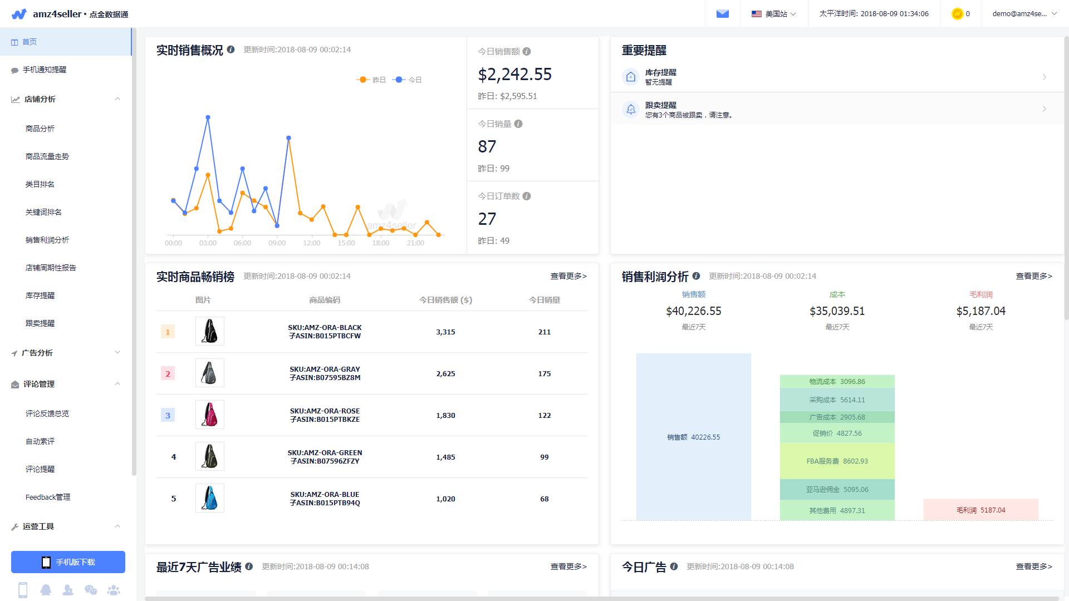
Task: Click the gold coin balance icon
Action: point(957,14)
